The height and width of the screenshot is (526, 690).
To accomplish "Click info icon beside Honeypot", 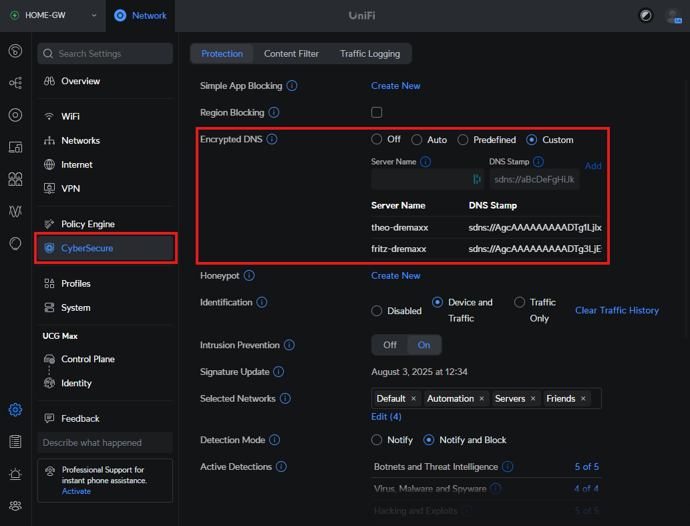I will click(x=249, y=275).
